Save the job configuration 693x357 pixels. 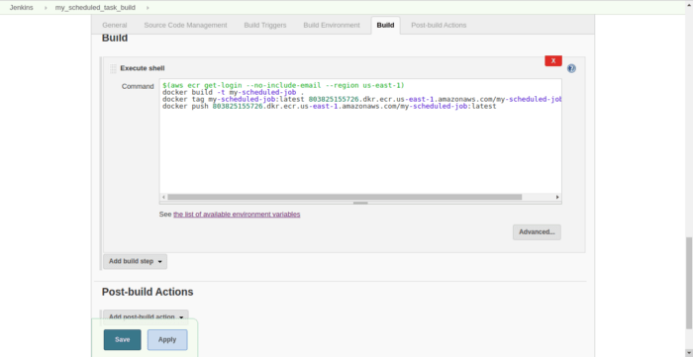click(x=123, y=340)
